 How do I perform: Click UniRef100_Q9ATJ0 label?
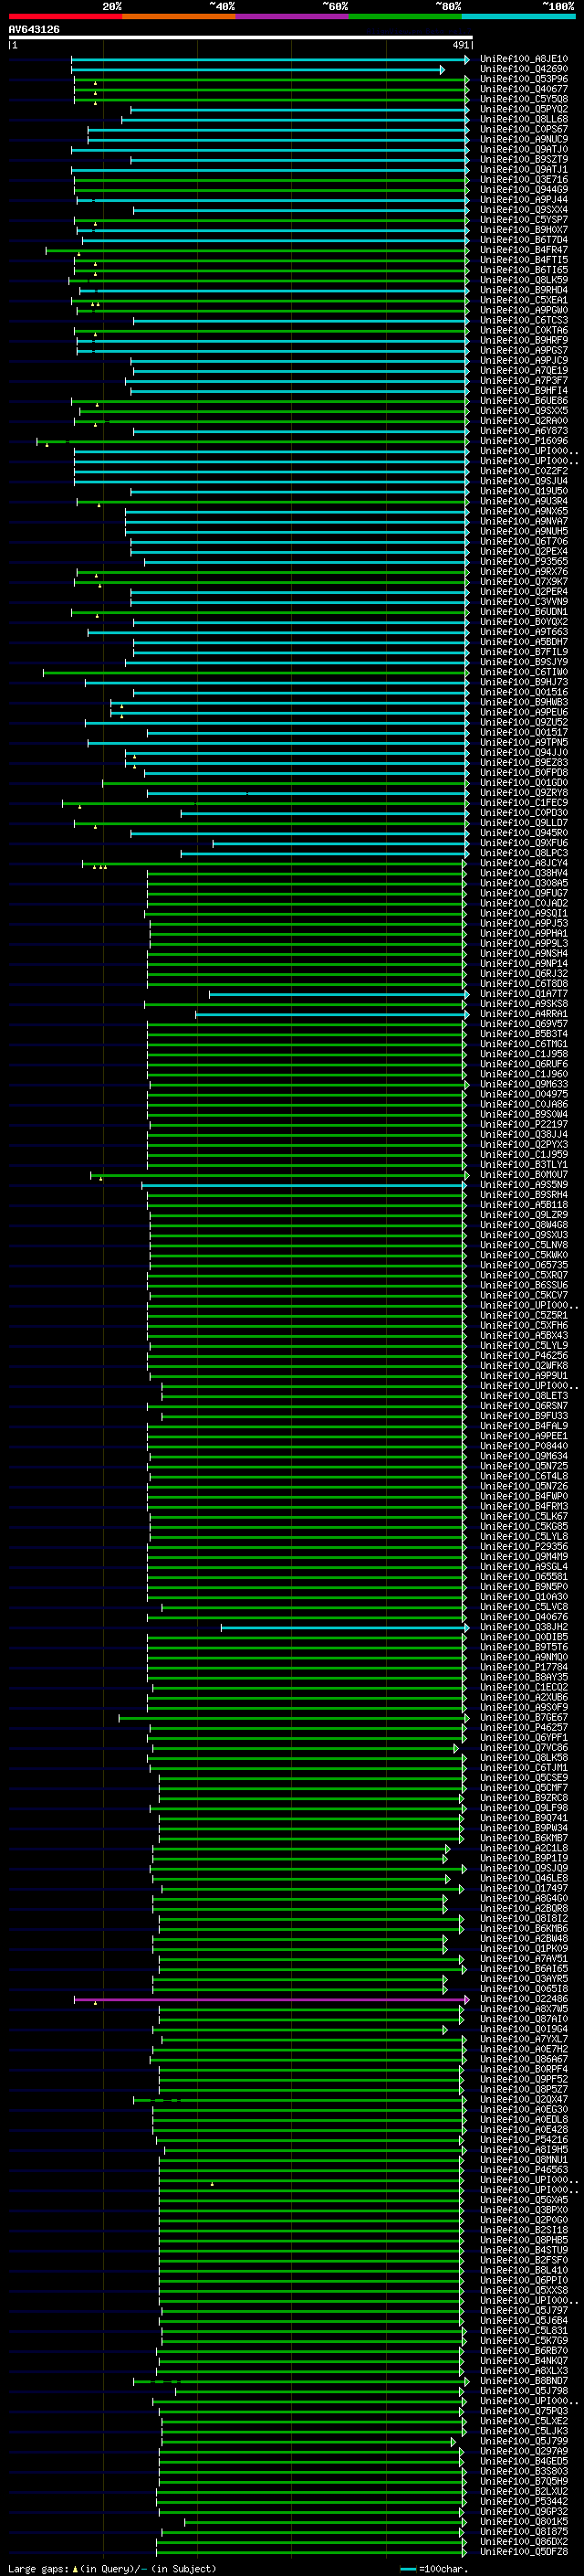click(x=524, y=150)
